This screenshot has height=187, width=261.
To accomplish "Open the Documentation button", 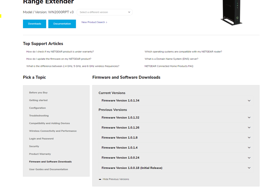I will tap(62, 24).
